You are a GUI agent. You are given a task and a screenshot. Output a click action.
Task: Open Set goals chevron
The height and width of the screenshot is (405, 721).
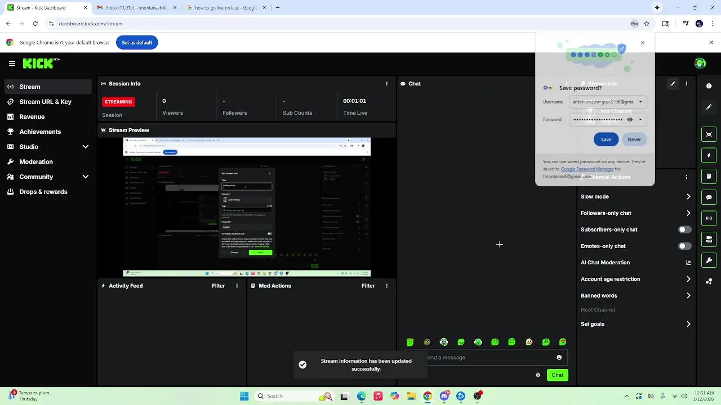(x=688, y=324)
